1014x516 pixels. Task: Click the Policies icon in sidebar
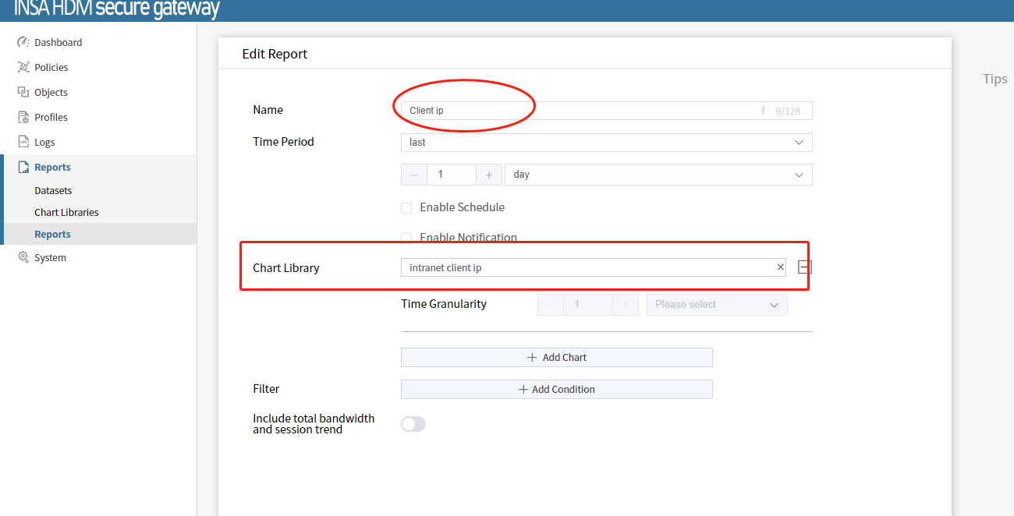coord(23,67)
